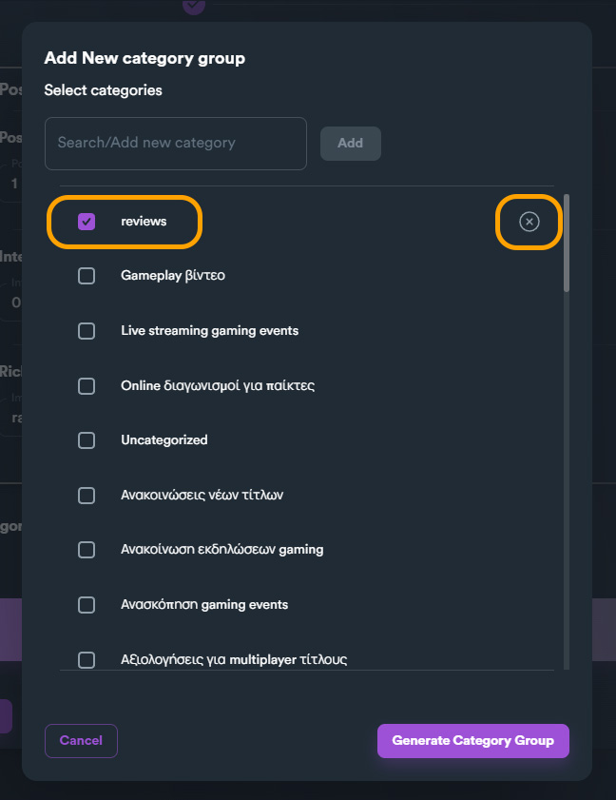The width and height of the screenshot is (616, 800).
Task: Tick the Ανακοινώσεις νέων τίτλων checkbox
Action: click(x=87, y=496)
